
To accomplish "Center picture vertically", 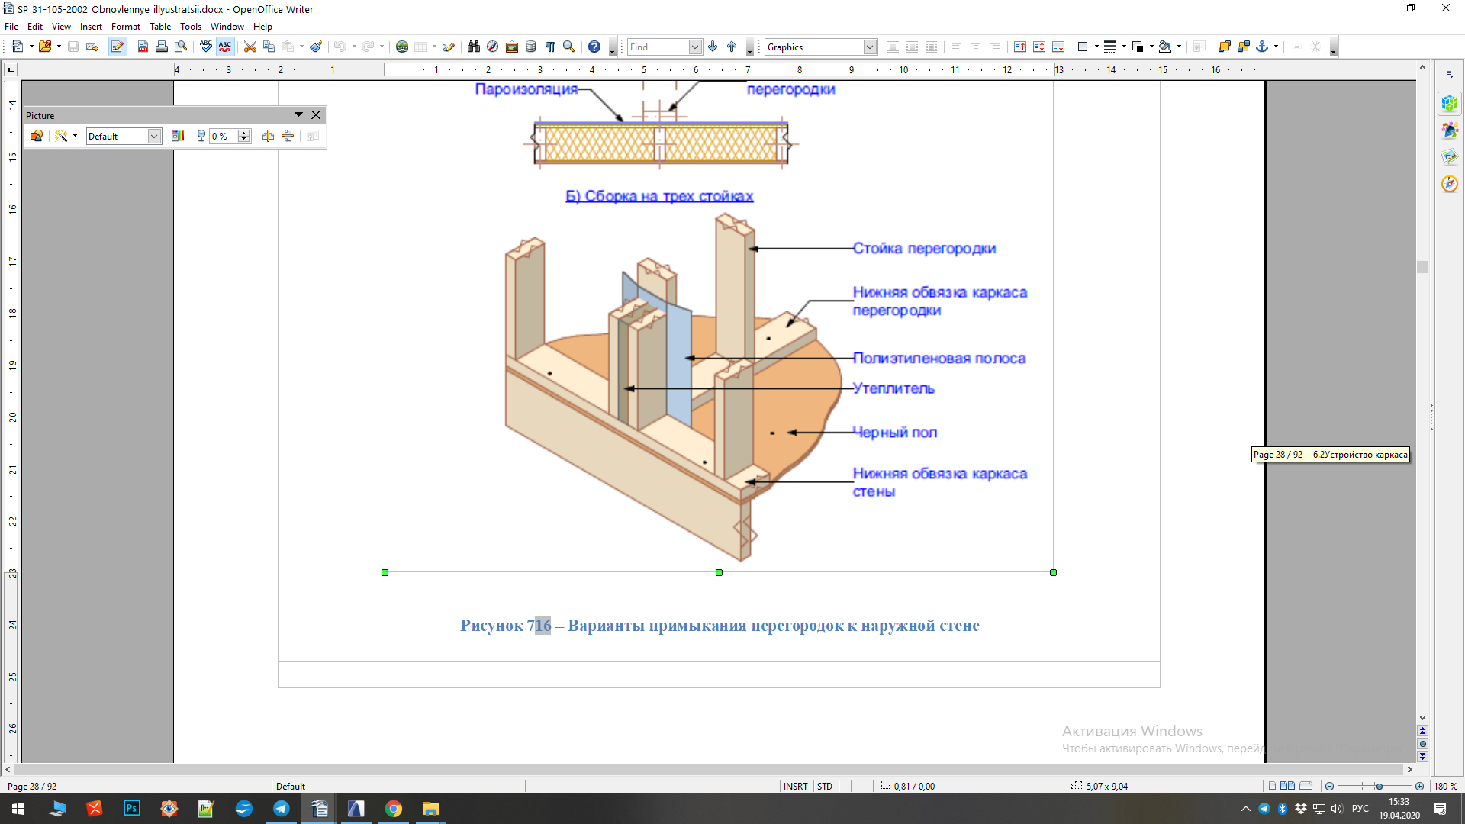I will pos(1039,47).
